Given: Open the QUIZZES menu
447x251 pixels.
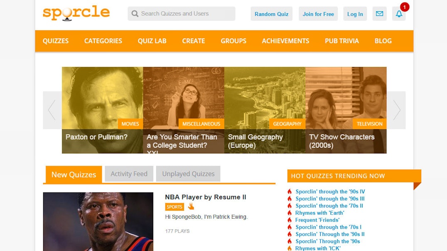Looking at the screenshot, I should 56,41.
